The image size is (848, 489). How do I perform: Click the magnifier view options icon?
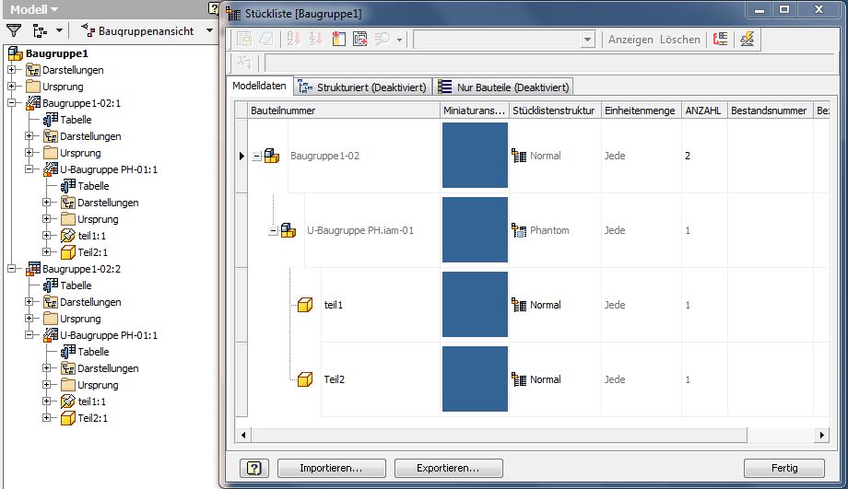pos(382,39)
